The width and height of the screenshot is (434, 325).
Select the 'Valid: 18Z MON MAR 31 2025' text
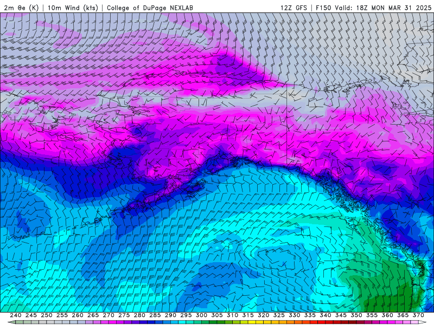coord(383,8)
